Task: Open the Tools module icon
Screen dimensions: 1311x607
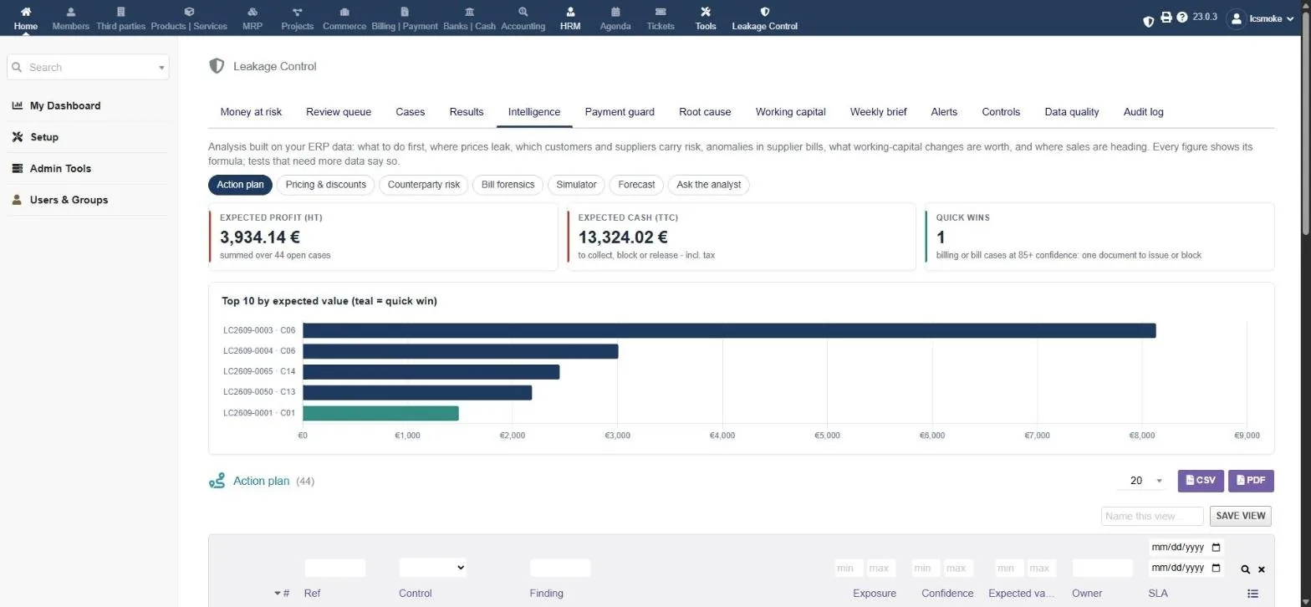Action: (x=706, y=12)
